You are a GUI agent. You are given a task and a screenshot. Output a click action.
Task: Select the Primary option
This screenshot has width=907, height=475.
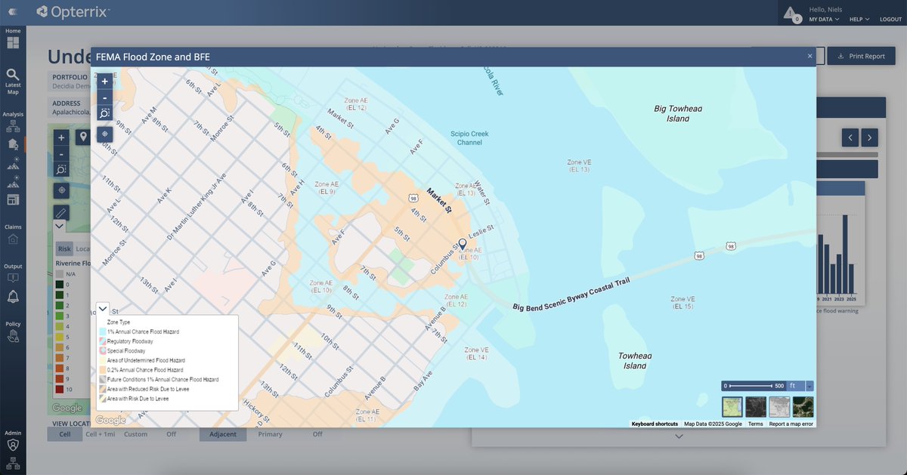(x=270, y=434)
